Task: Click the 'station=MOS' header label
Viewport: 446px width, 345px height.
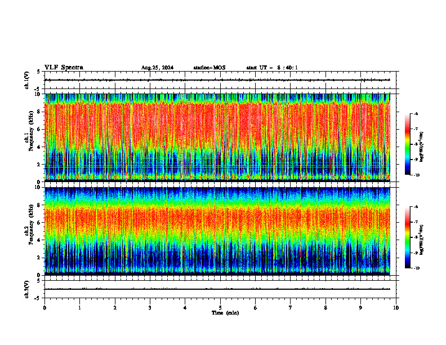Action: click(x=209, y=68)
